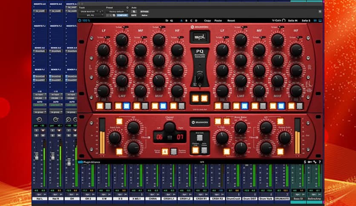Open the automation mode dropdown on the Hat R channel
Image resolution: width=356 pixels, height=206 pixels.
(x=56, y=105)
